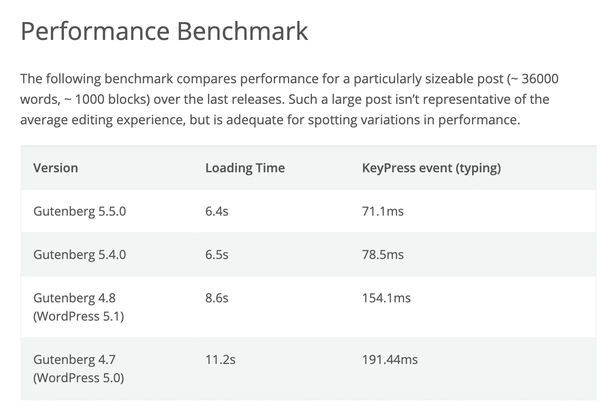614x413 pixels.
Task: Click the KeyPress event (typing) header
Action: tap(431, 168)
